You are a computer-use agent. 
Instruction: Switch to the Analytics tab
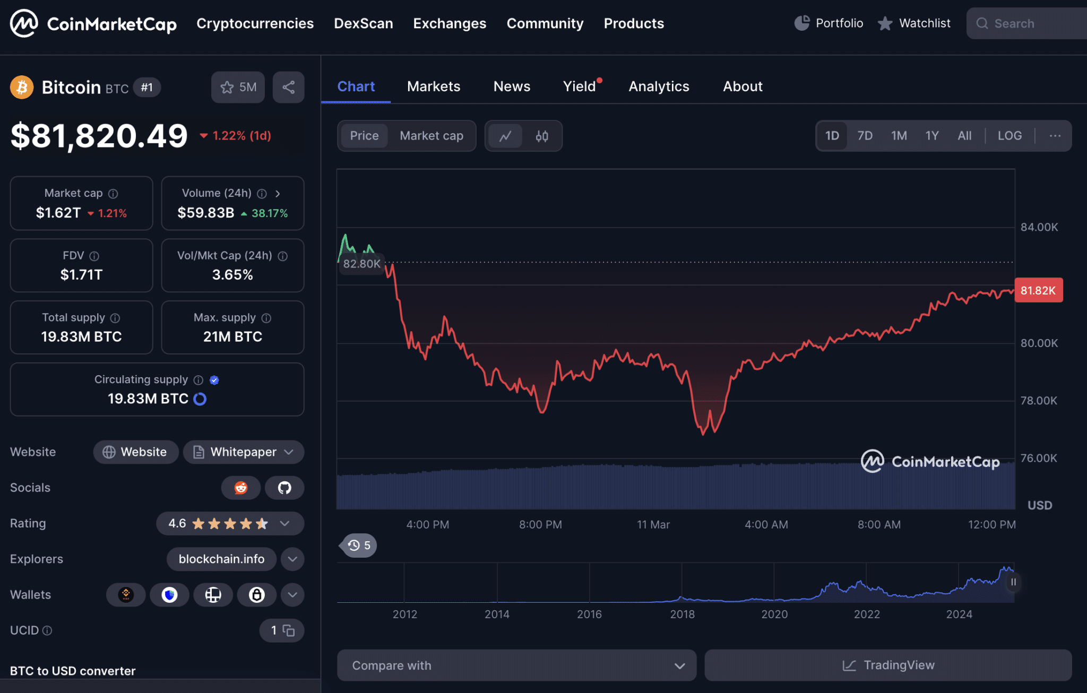point(659,86)
